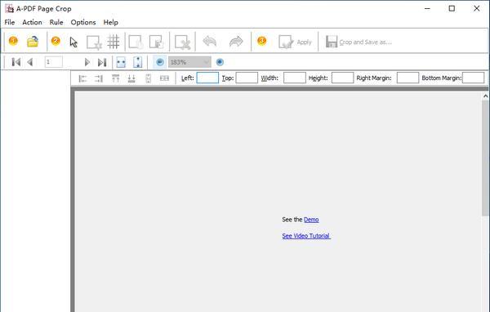This screenshot has height=312, width=490.
Task: Select the arrow pointer tool
Action: [73, 42]
